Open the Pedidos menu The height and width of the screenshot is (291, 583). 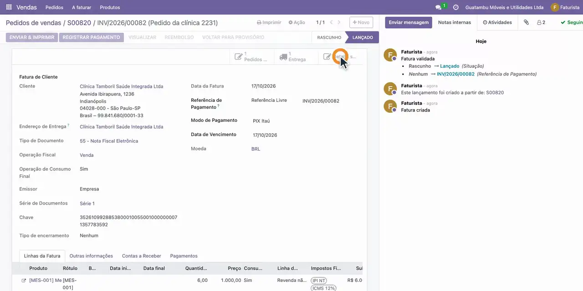tap(55, 7)
